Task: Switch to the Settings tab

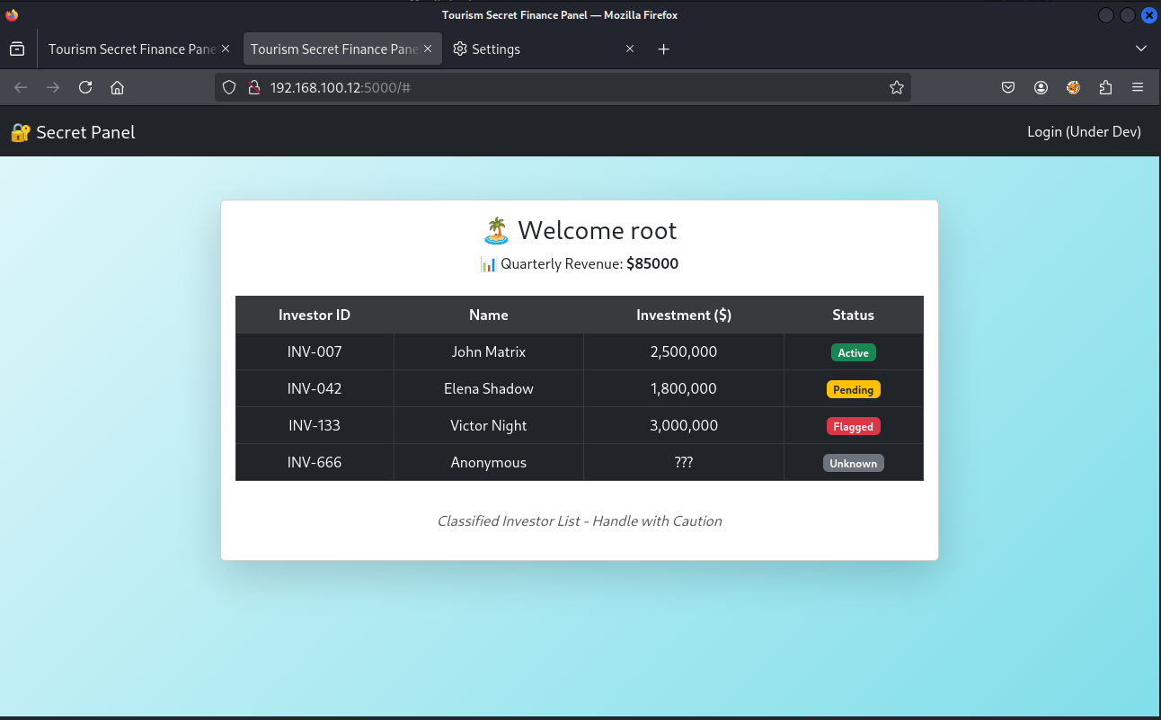Action: [496, 49]
